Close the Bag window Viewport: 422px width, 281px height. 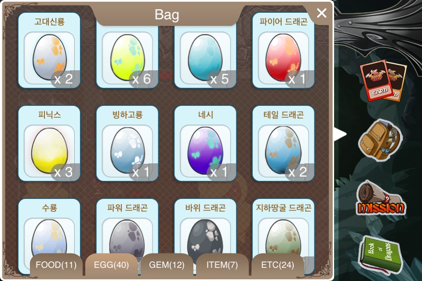pos(322,13)
